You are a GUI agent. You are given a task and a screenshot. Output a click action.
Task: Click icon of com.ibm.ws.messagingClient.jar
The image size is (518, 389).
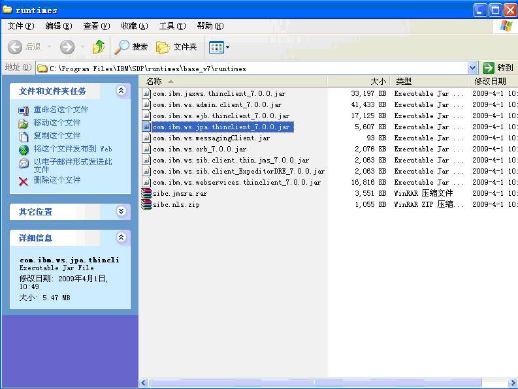point(146,138)
